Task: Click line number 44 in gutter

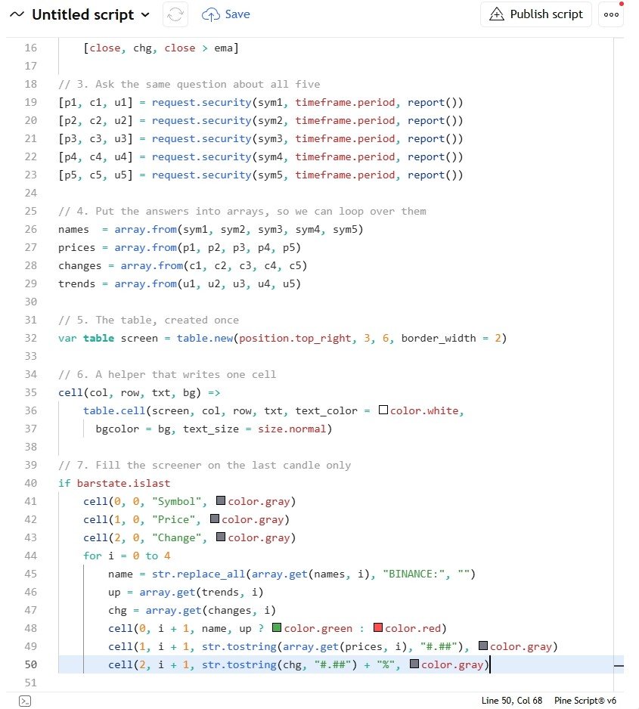Action: [31, 556]
